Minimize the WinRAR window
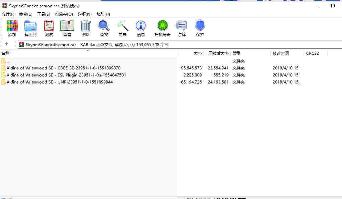This screenshot has height=199, width=342. click(318, 6)
